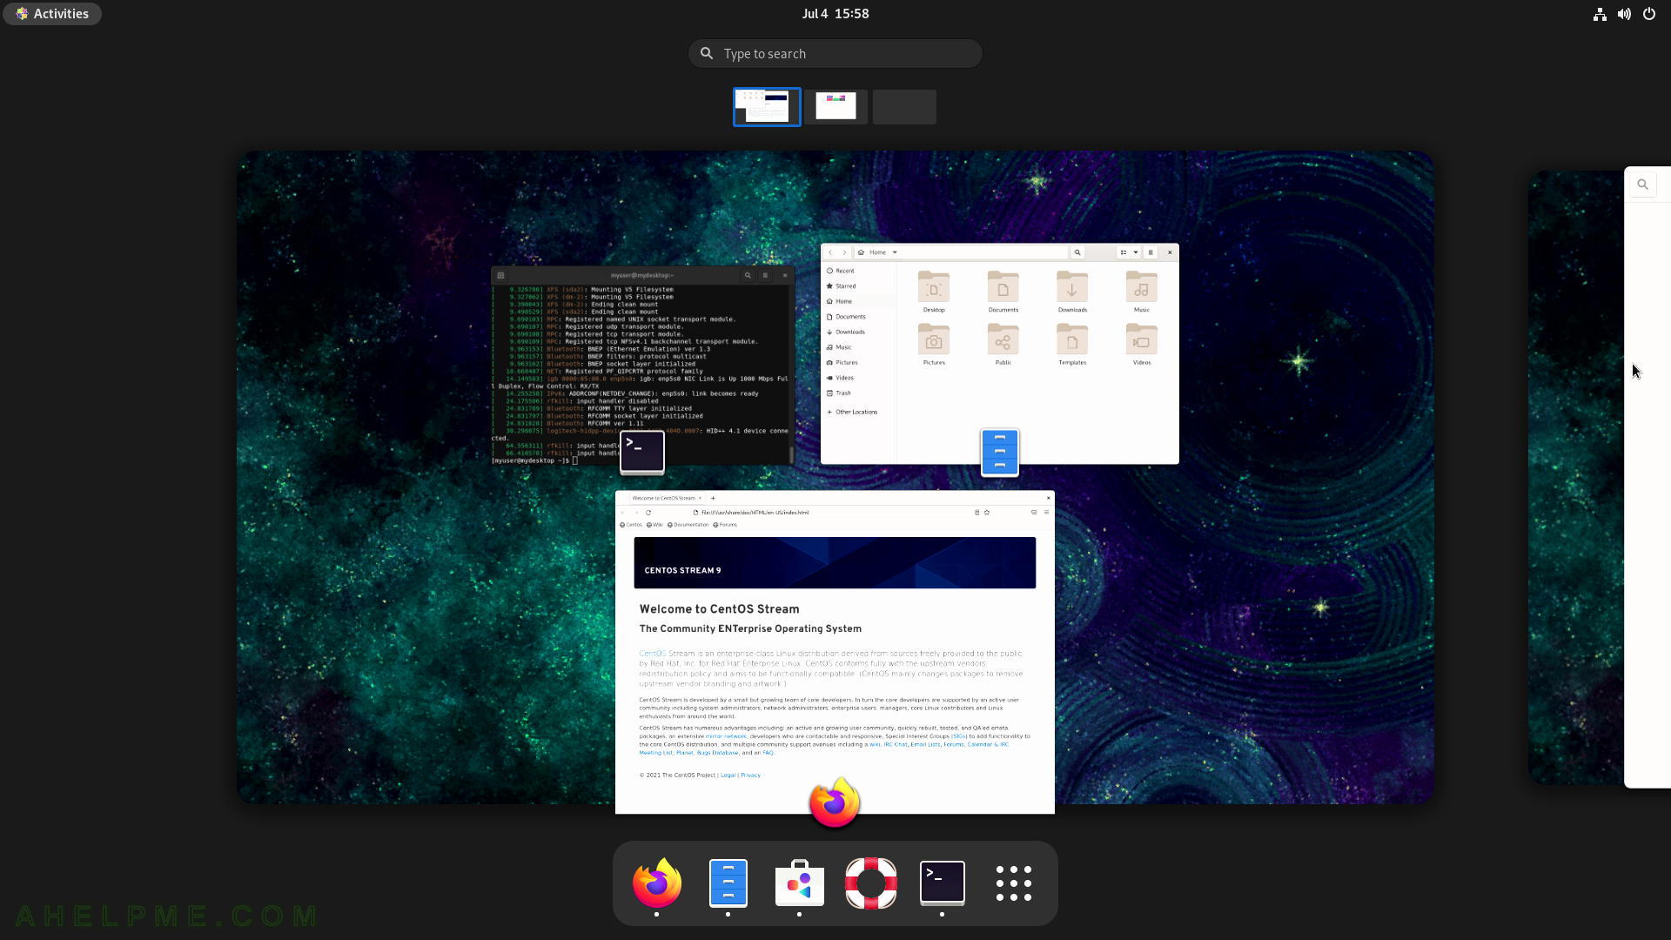Click the Firefox window badge icon

tap(835, 802)
